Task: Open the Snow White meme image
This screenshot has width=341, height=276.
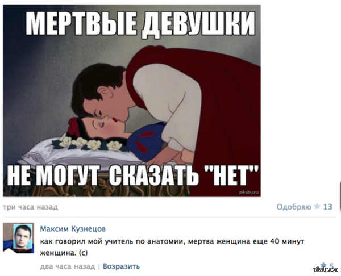Action: 132,101
